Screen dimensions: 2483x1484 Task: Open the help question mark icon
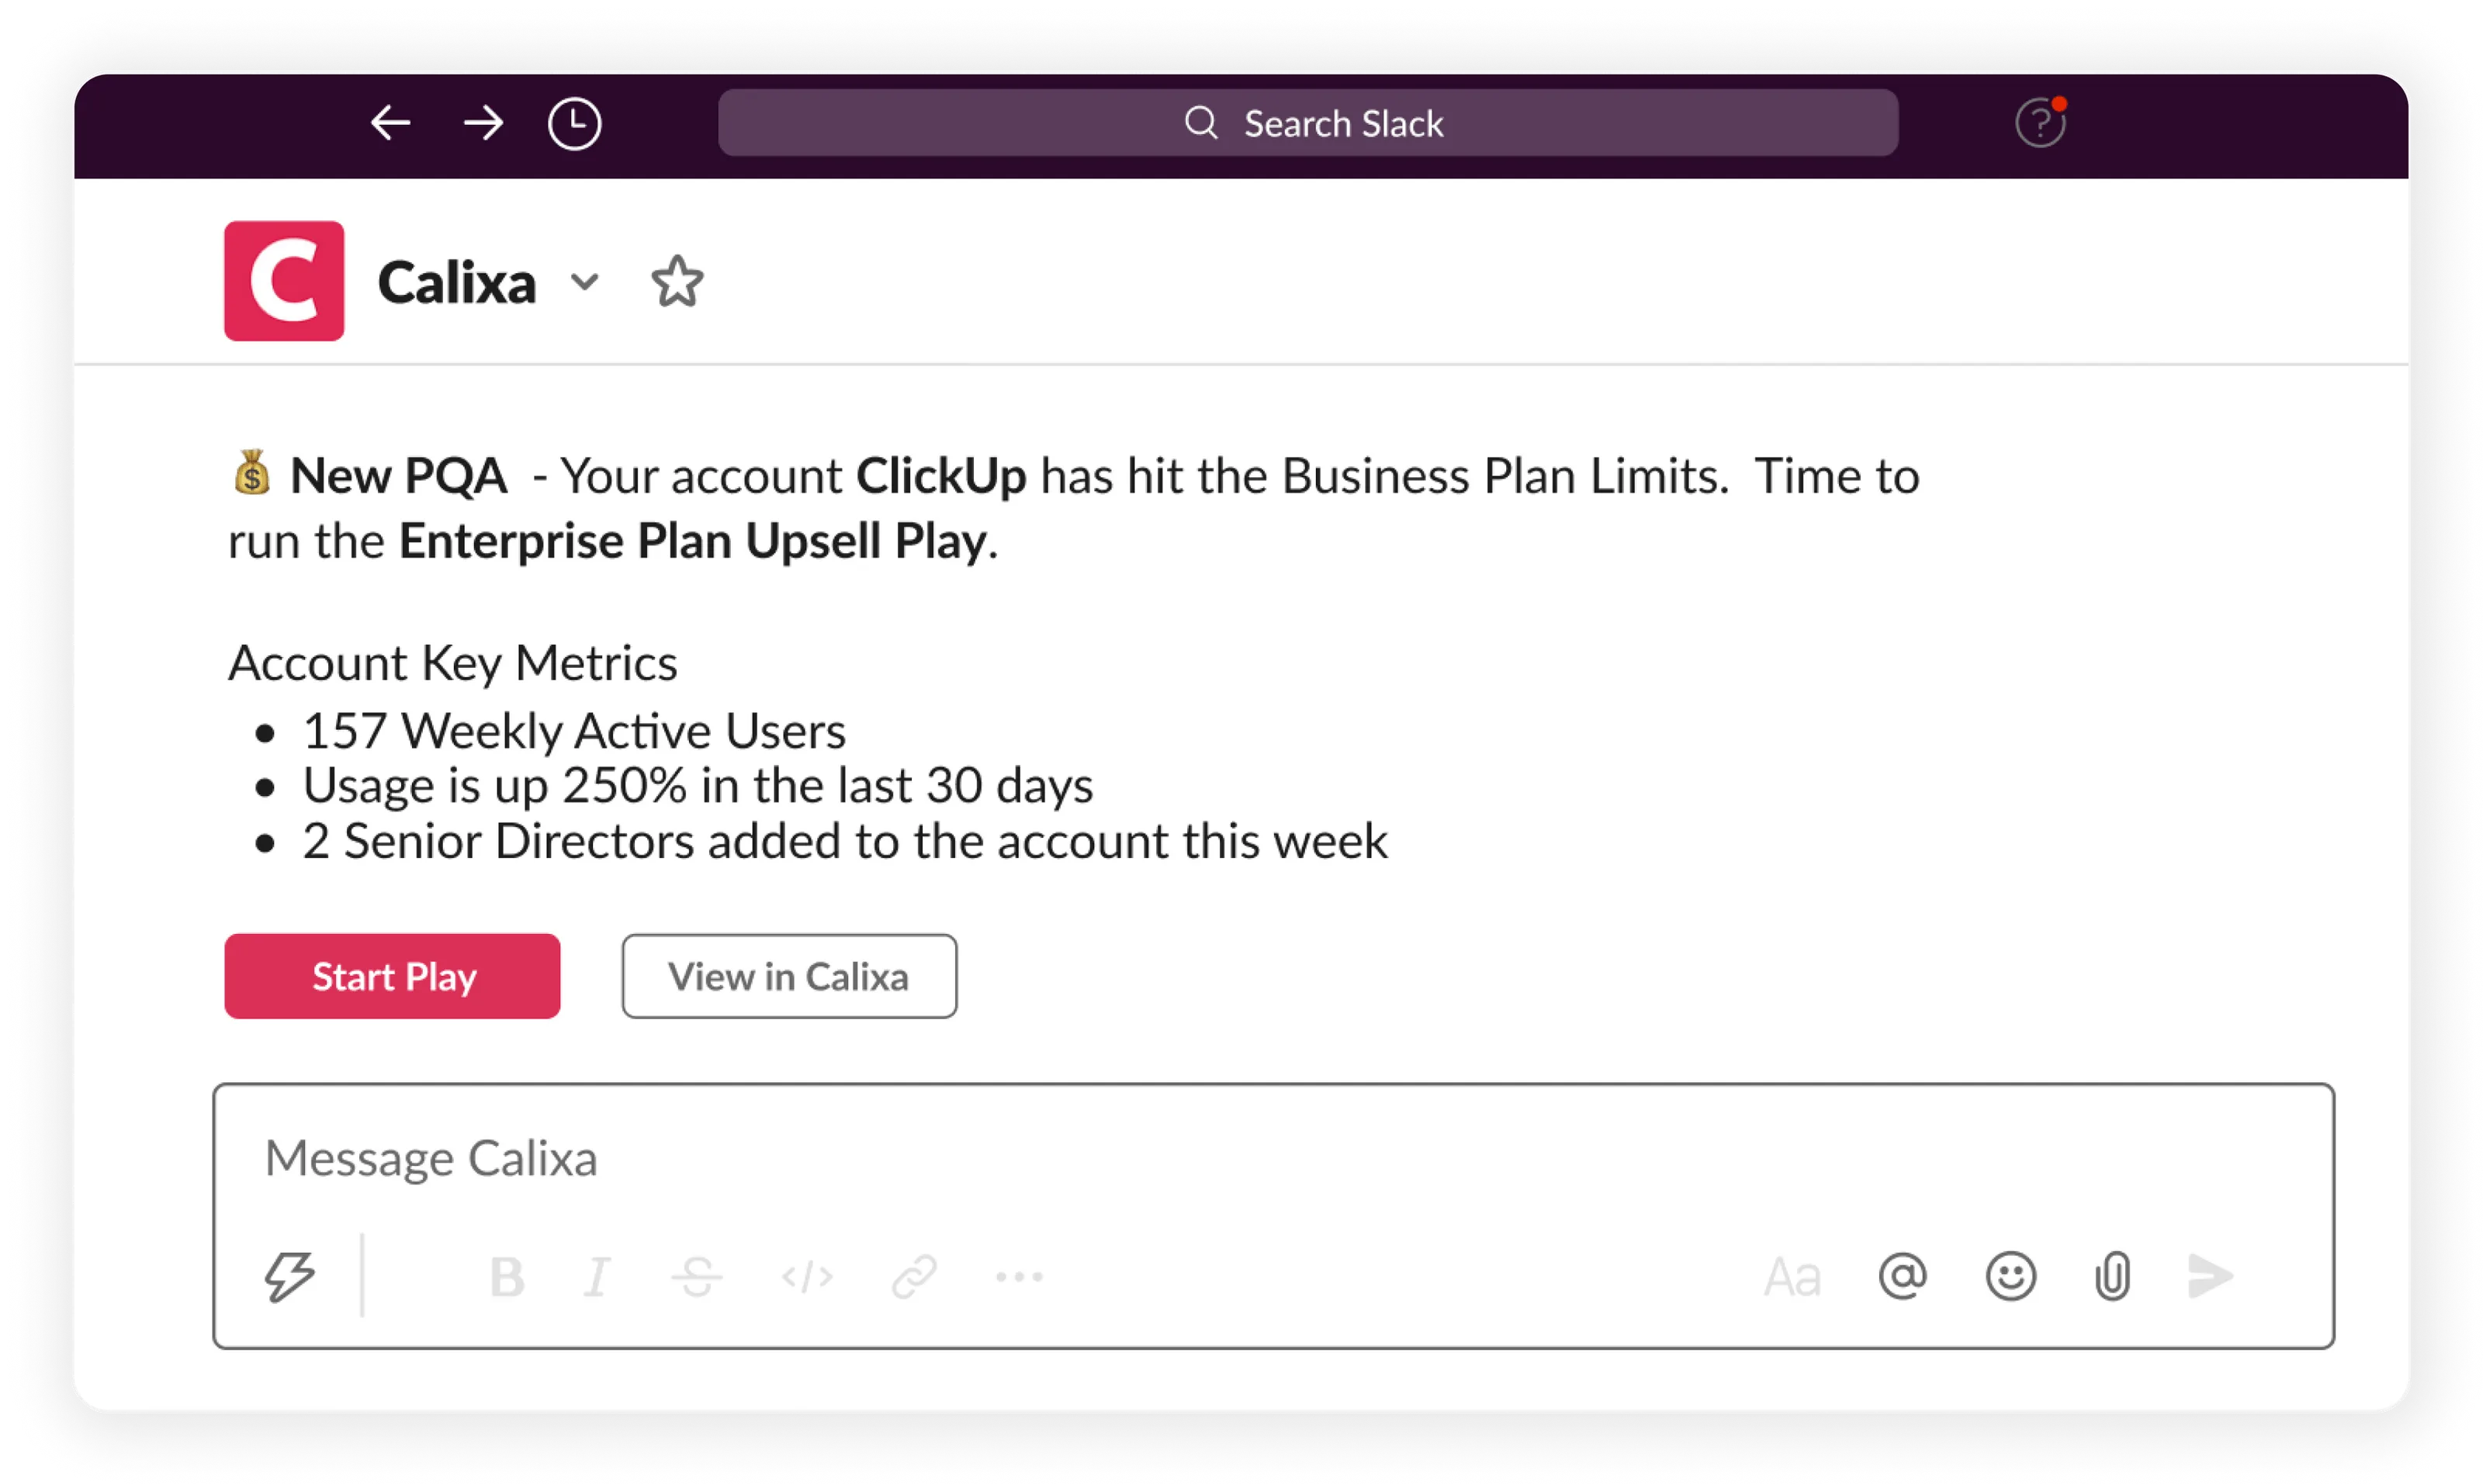click(2040, 123)
